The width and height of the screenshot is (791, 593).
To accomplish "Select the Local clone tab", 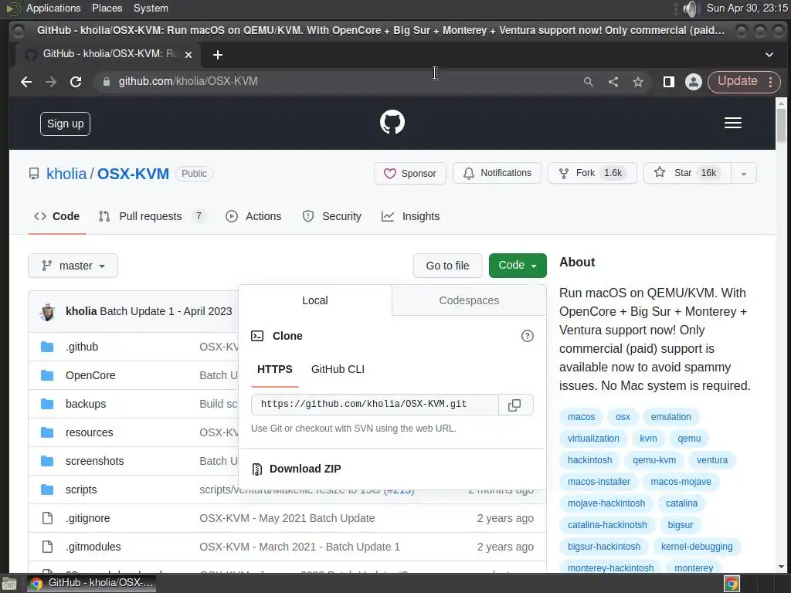I will [x=315, y=300].
